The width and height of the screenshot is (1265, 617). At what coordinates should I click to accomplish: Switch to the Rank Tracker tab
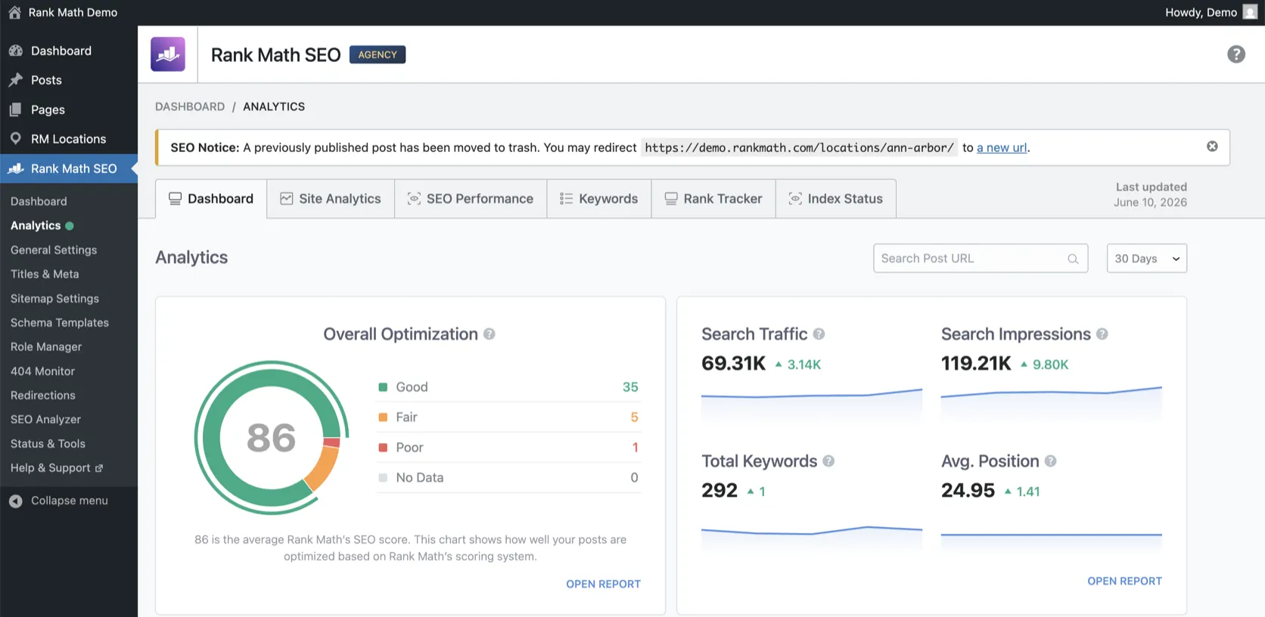(713, 199)
